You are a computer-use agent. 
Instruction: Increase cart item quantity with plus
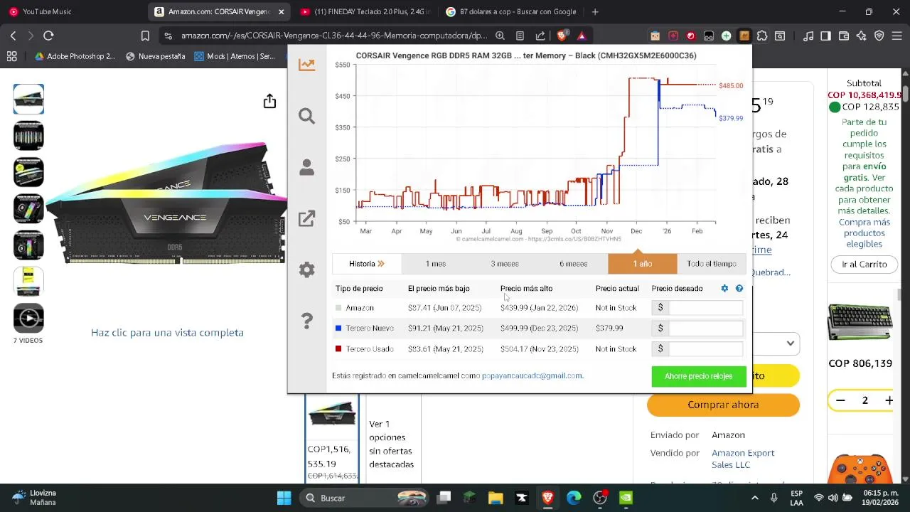pyautogui.click(x=889, y=400)
